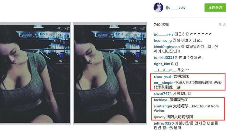Open the jeffrey0220 commenter profile
The height and width of the screenshot is (131, 226).
tap(164, 123)
